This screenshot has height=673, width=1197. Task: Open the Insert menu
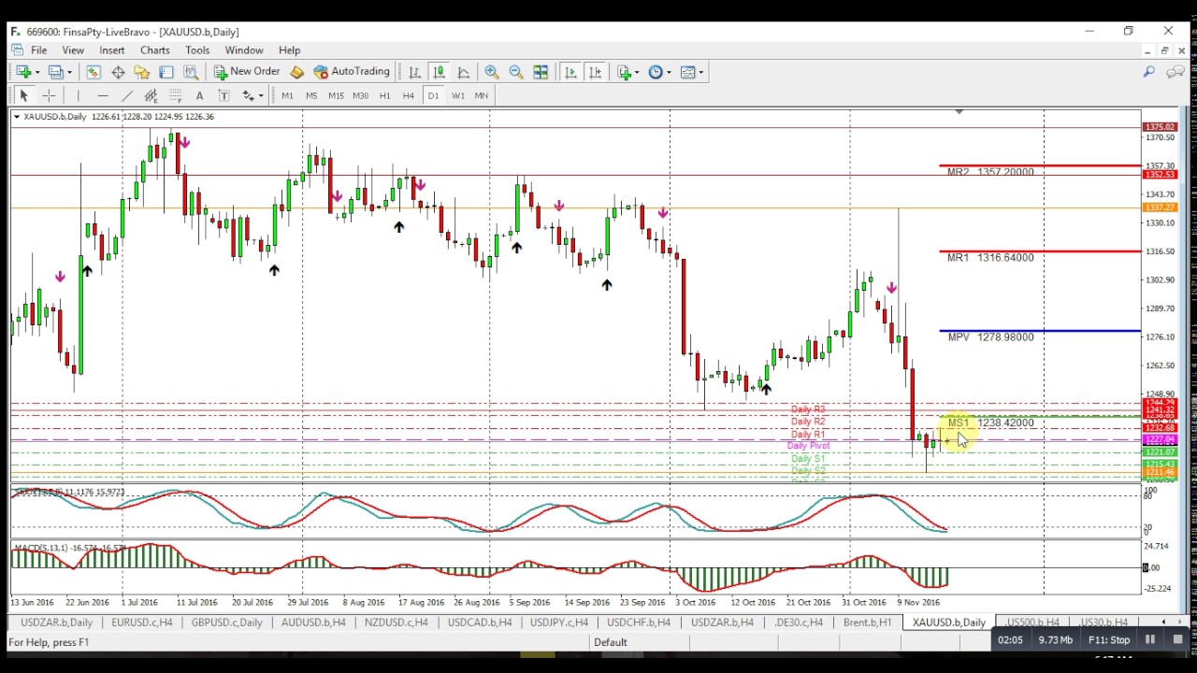(112, 50)
